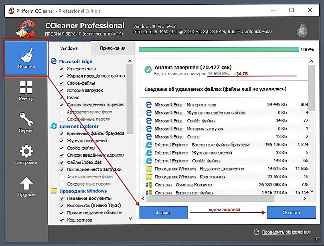Toggle Кэш эскизов checkbox in options list
324x246 pixels.
tap(62, 220)
